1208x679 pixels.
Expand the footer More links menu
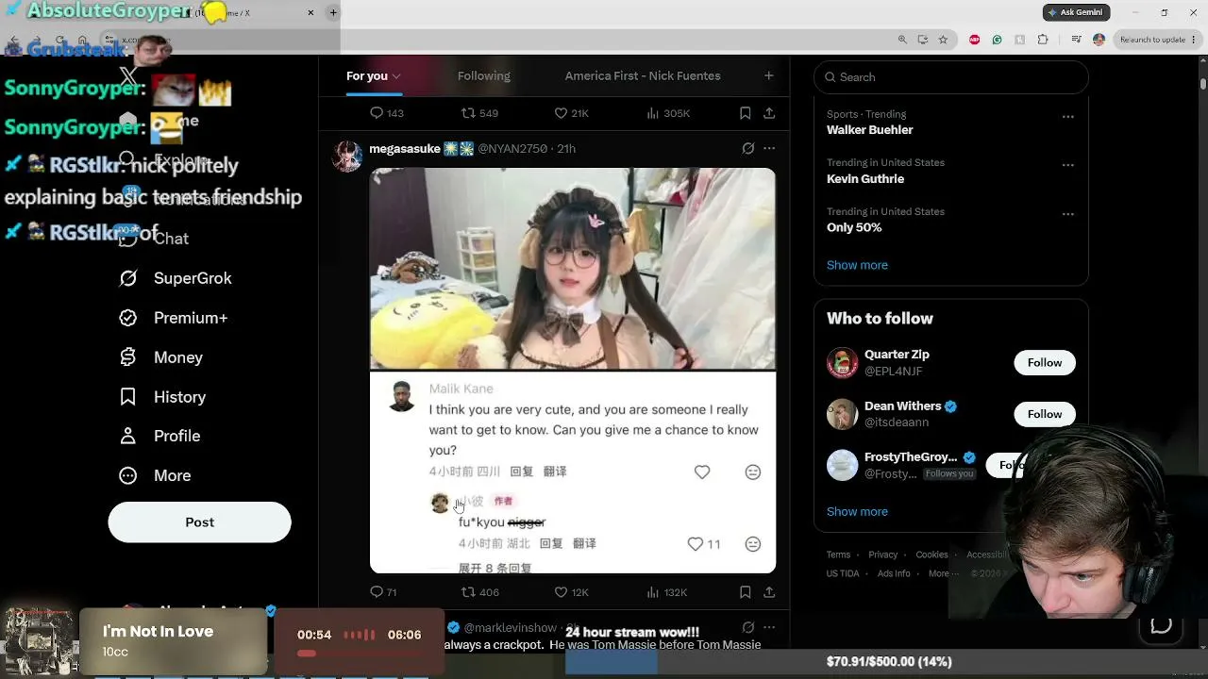pos(943,573)
